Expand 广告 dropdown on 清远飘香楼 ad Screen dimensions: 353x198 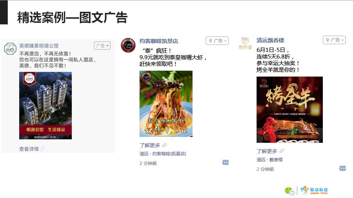[334, 40]
